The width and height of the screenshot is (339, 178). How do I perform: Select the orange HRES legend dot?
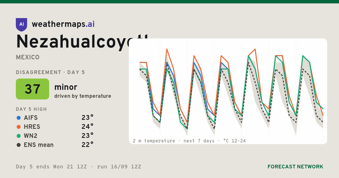tap(19, 127)
